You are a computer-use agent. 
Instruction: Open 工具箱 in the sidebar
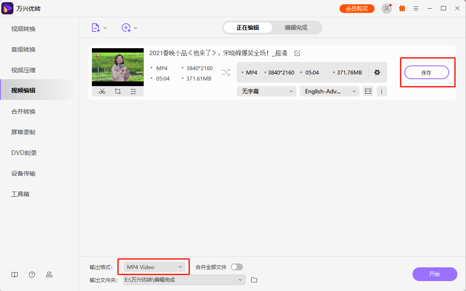pyautogui.click(x=20, y=194)
